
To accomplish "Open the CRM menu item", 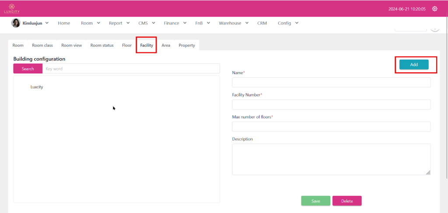I will click(262, 23).
